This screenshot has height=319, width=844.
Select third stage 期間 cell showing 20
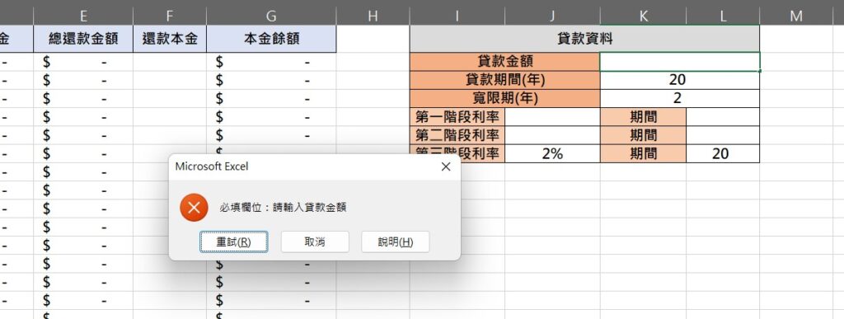pos(723,153)
